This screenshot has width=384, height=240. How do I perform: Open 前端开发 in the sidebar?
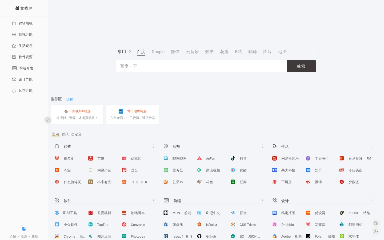pyautogui.click(x=23, y=68)
